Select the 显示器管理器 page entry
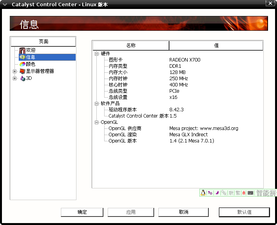 click(40, 71)
